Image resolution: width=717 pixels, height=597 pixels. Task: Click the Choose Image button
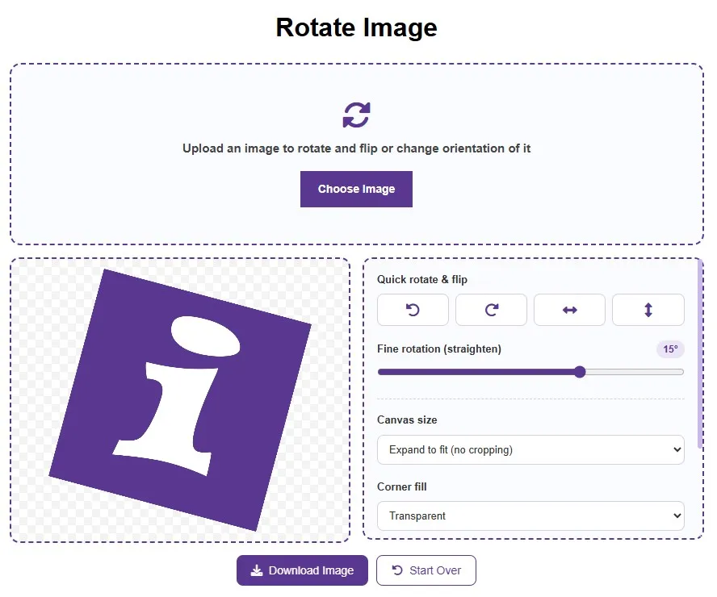click(356, 189)
